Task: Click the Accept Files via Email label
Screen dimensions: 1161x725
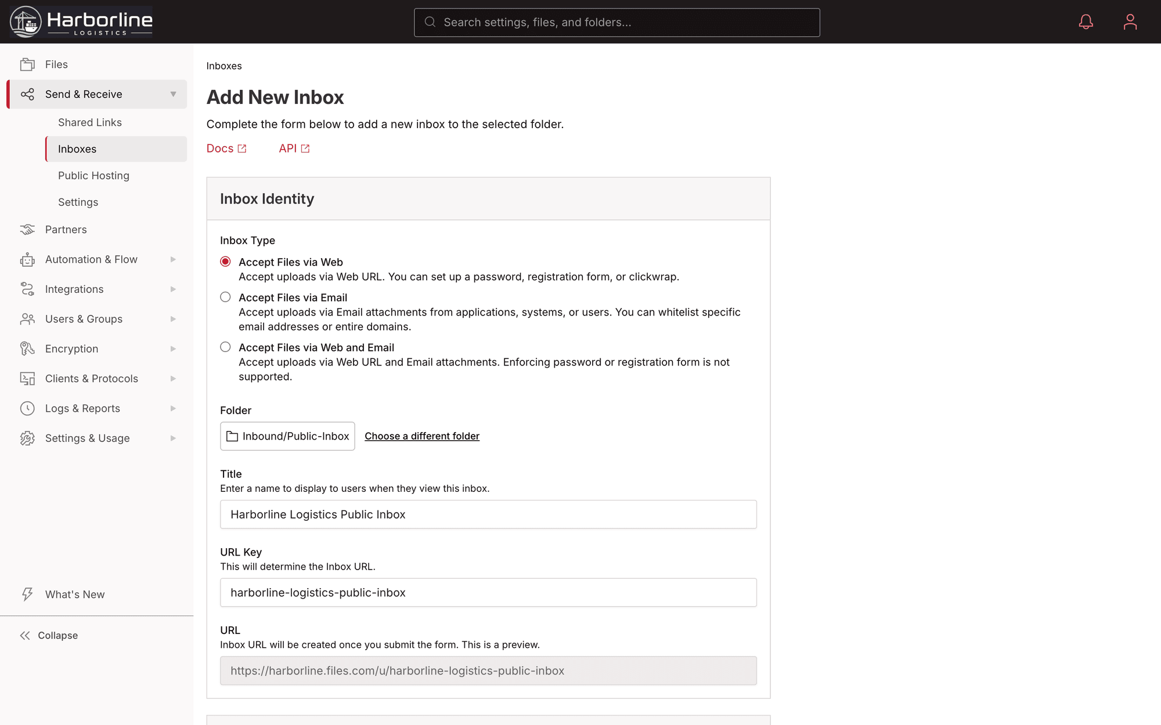Action: [293, 298]
